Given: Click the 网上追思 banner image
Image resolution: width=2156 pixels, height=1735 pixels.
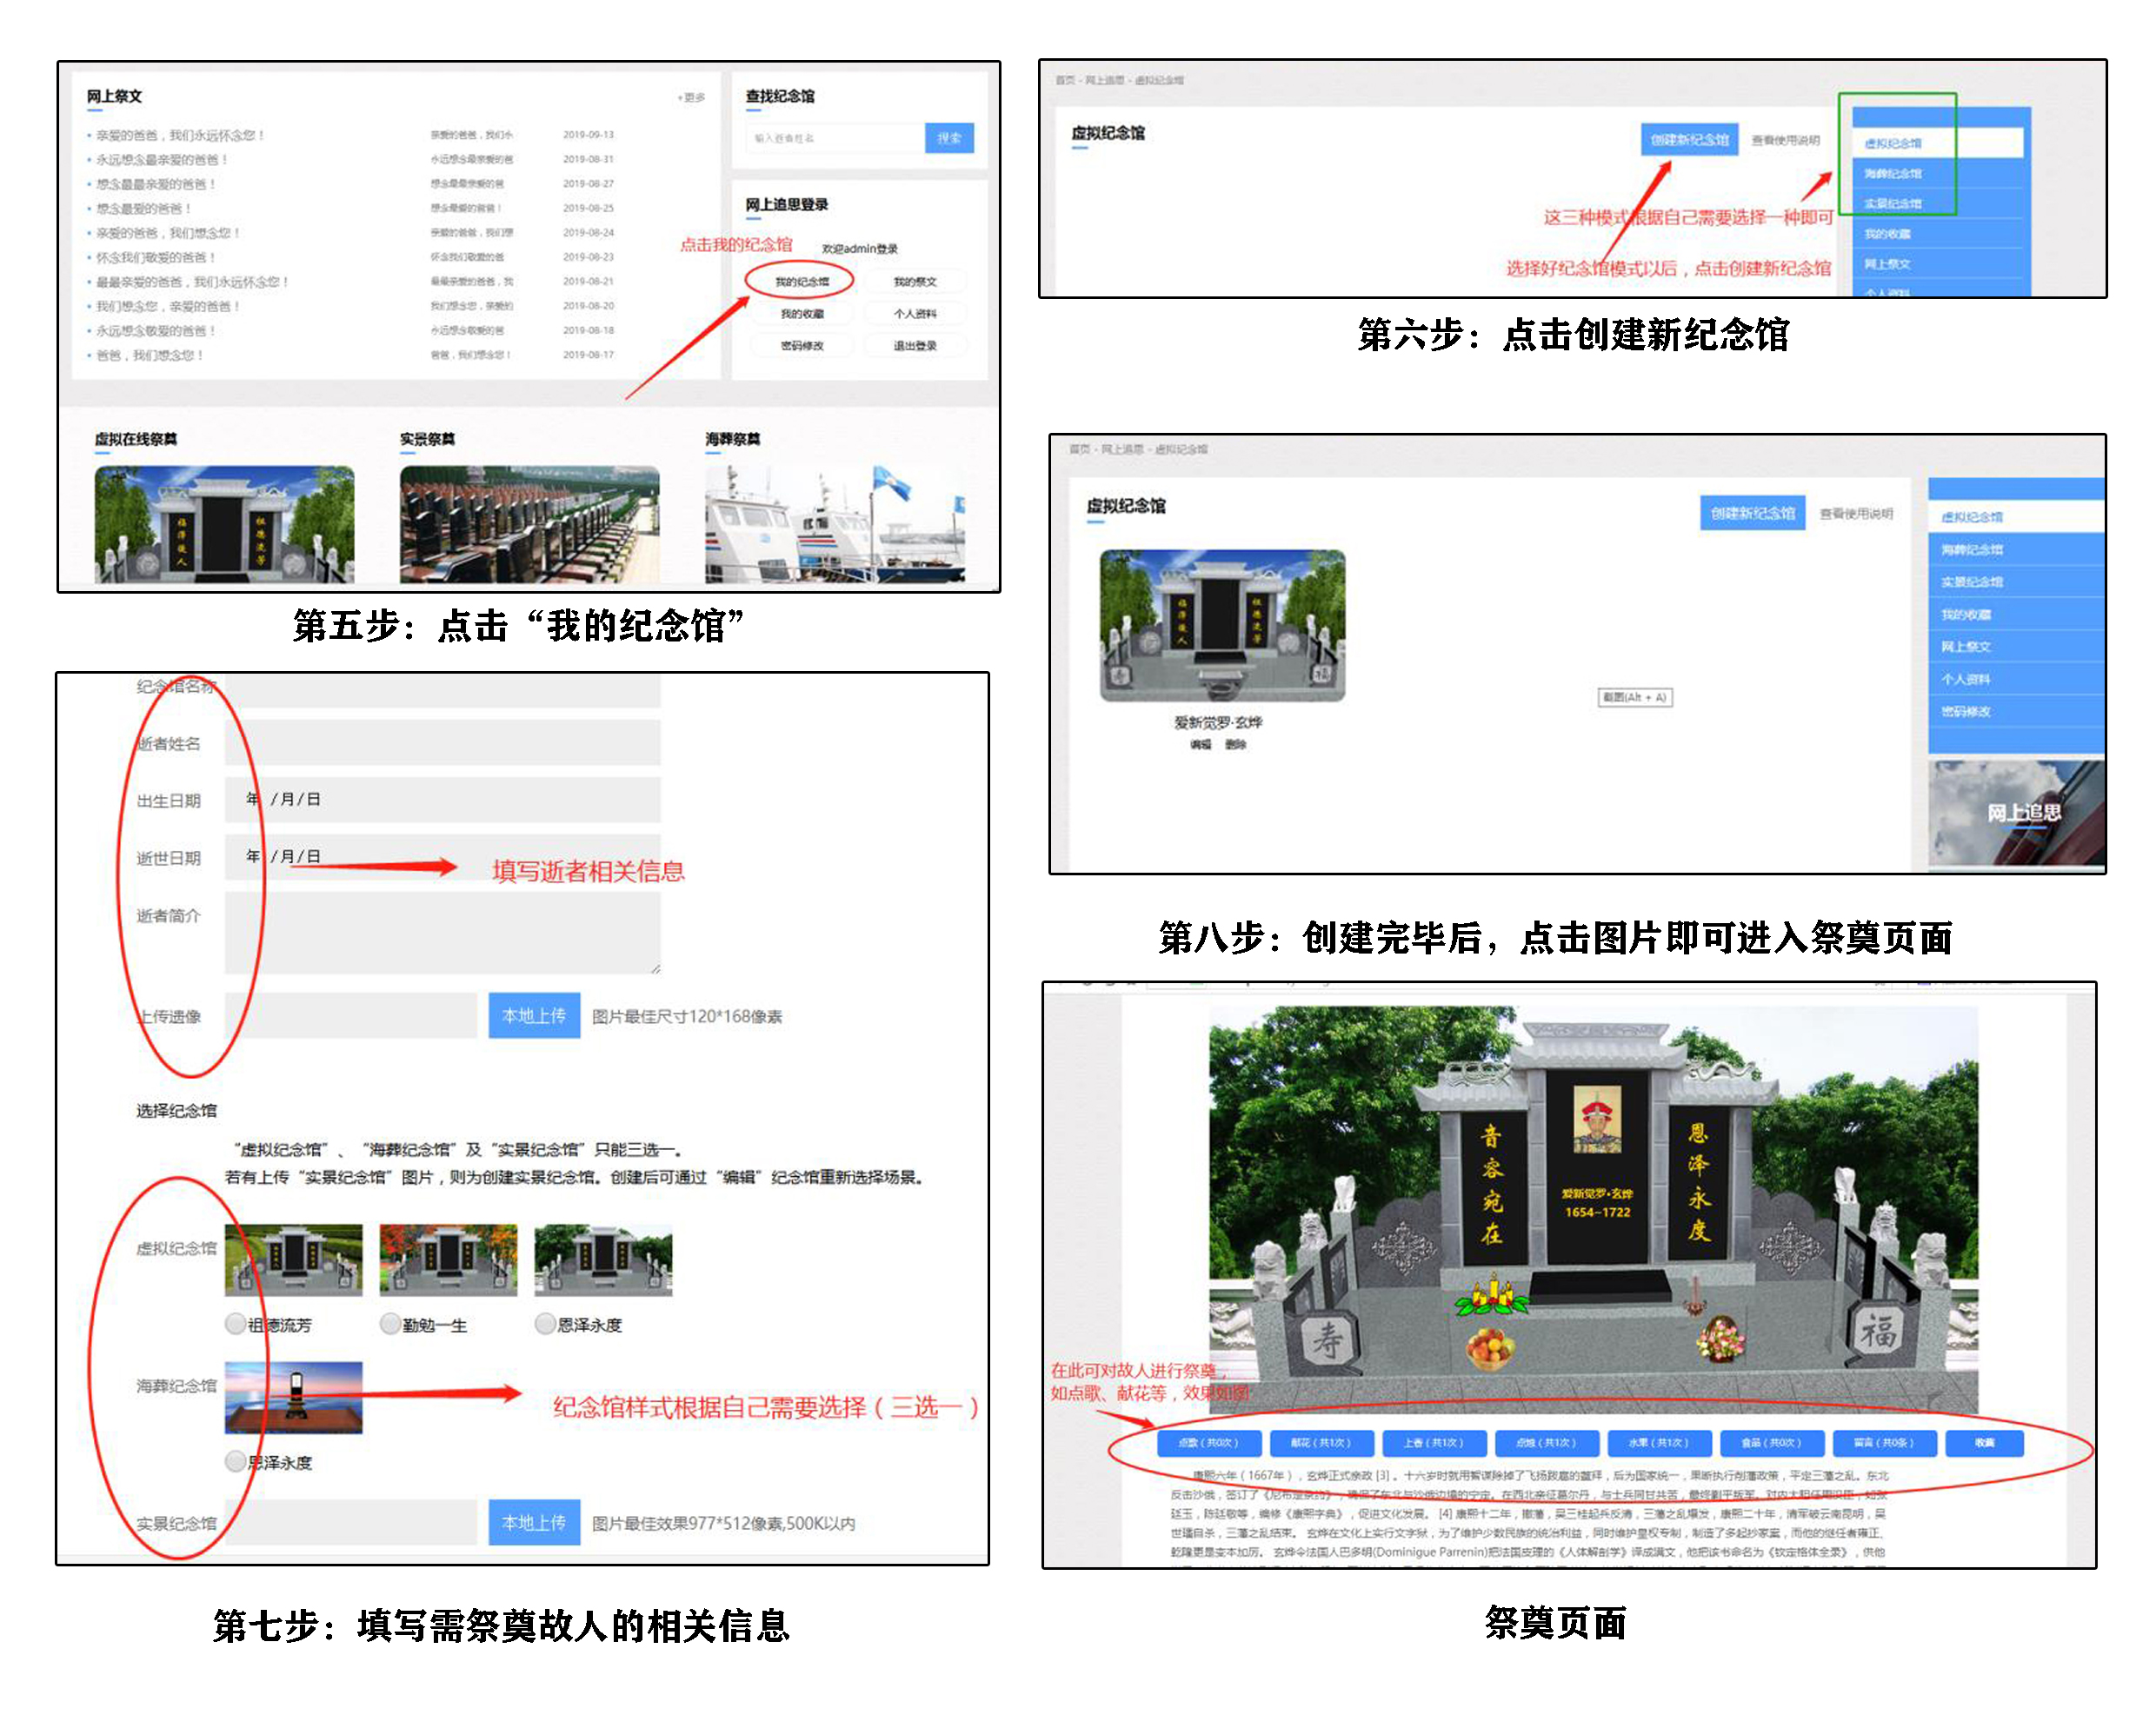Looking at the screenshot, I should pyautogui.click(x=2016, y=812).
